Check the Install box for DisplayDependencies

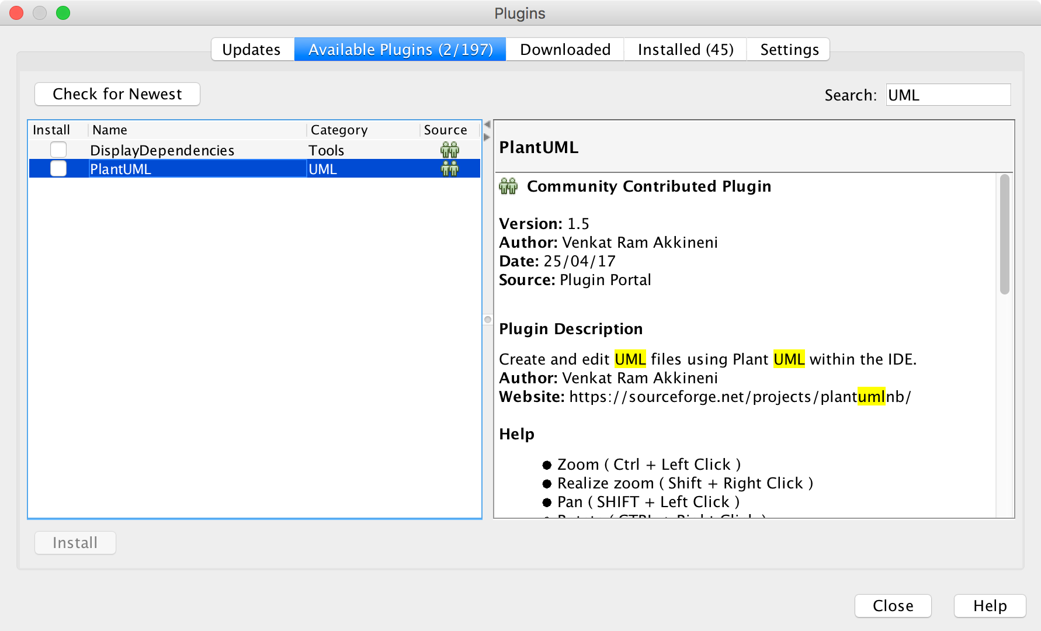click(x=58, y=150)
